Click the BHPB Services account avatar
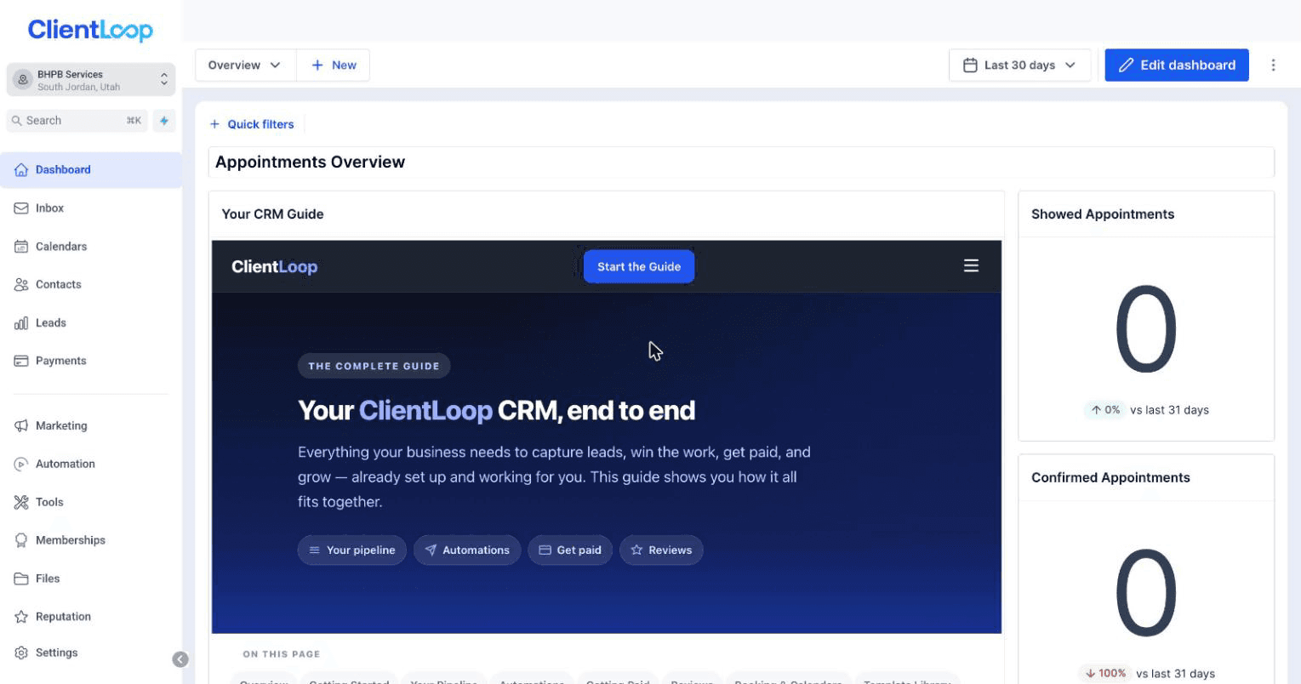This screenshot has width=1301, height=684. [23, 80]
